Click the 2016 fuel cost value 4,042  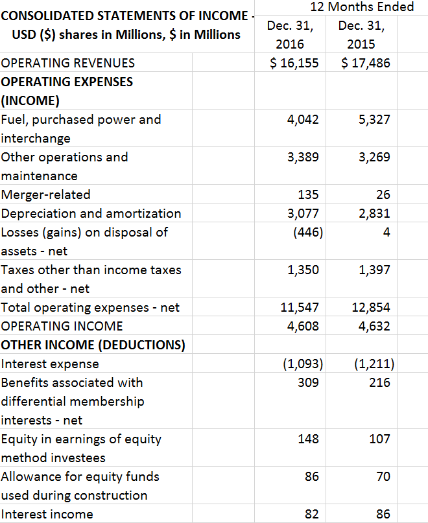click(303, 119)
